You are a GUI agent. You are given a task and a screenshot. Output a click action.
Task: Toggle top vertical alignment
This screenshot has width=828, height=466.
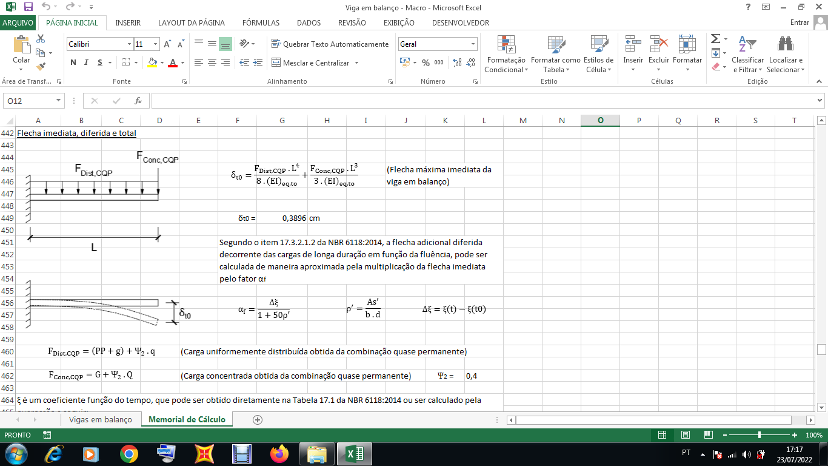pos(199,44)
